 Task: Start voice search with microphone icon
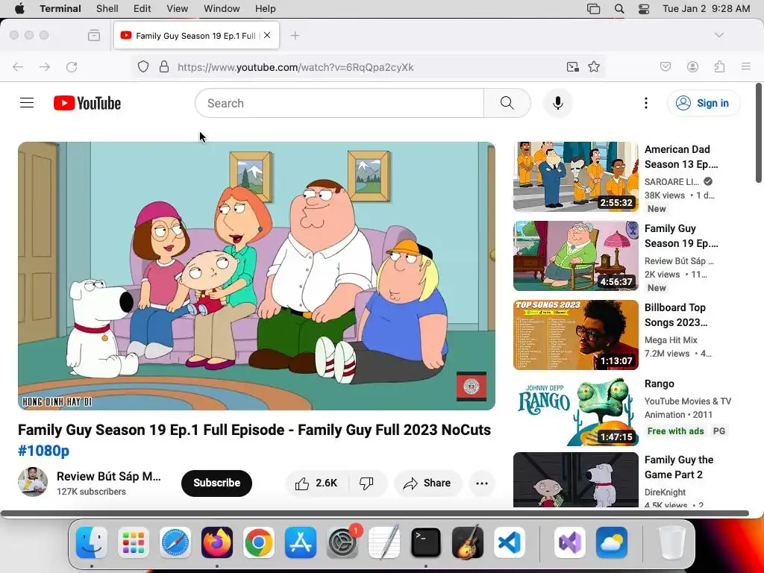[558, 103]
